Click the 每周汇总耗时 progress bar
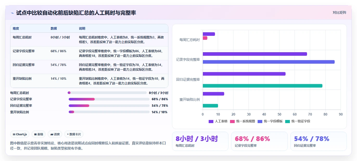This screenshot has width=357, height=161. [107, 93]
